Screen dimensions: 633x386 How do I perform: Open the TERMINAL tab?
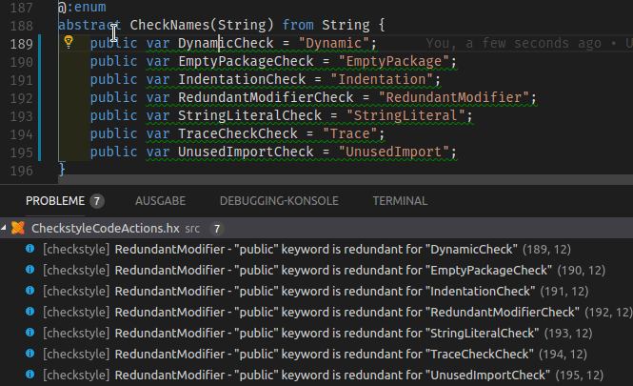point(399,201)
